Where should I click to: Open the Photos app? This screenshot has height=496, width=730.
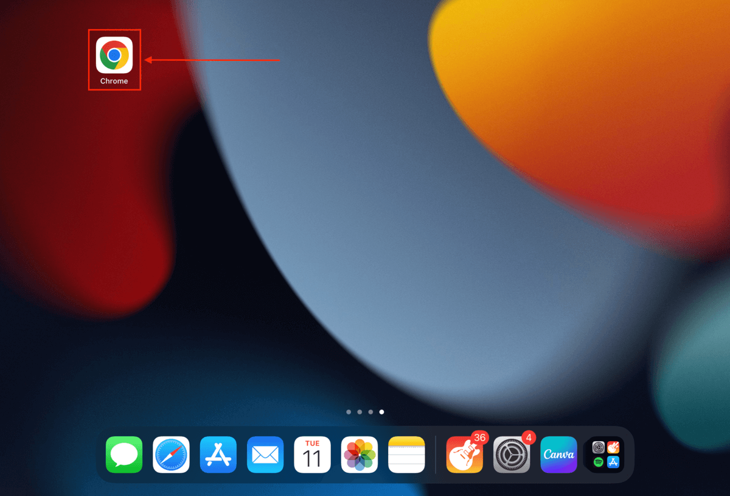[x=359, y=454]
